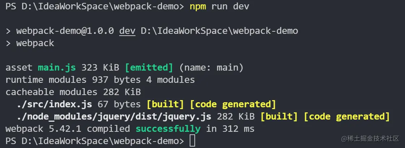405x148 pixels.
Task: Click the '323 KiB' asset size
Action: coord(100,68)
